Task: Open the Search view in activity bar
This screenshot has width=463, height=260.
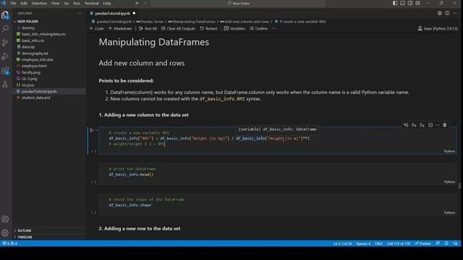Action: click(5, 29)
